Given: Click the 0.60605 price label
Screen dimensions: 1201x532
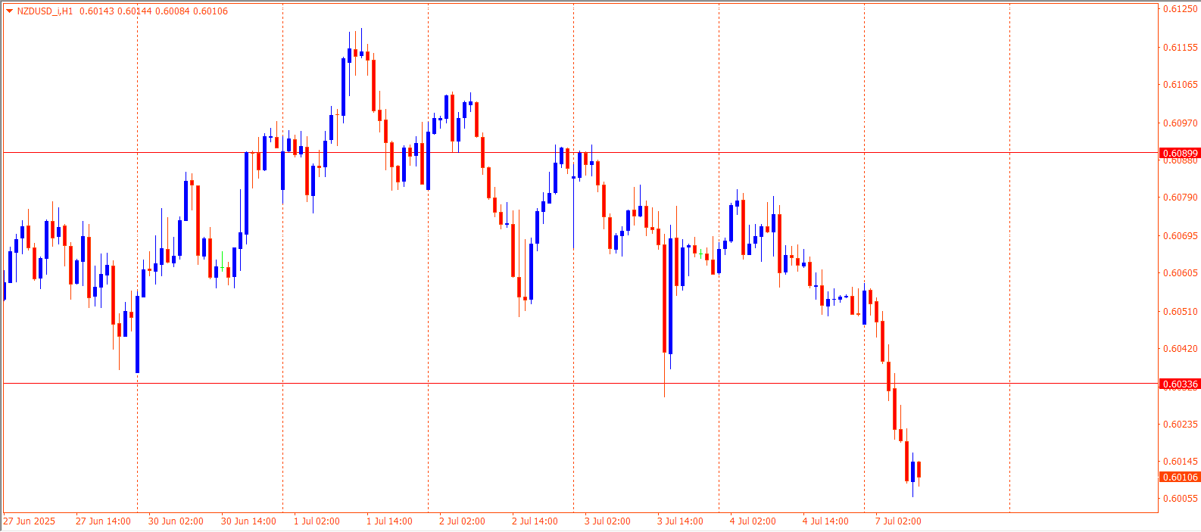Looking at the screenshot, I should pyautogui.click(x=1181, y=273).
